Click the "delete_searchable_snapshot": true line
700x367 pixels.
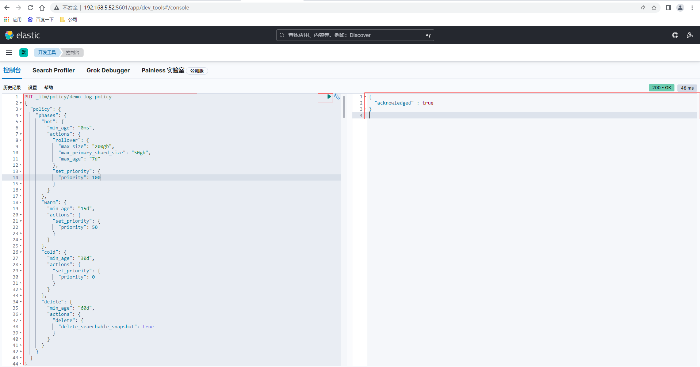(x=106, y=327)
